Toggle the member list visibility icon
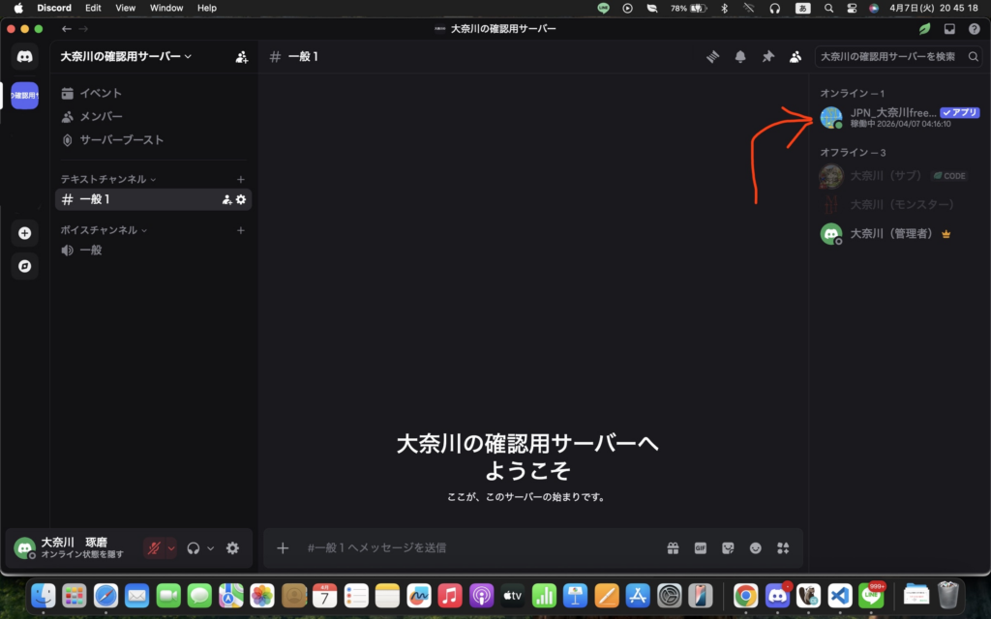Viewport: 991px width, 619px height. coord(795,57)
